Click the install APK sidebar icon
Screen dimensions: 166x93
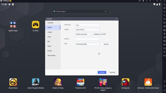point(164,30)
